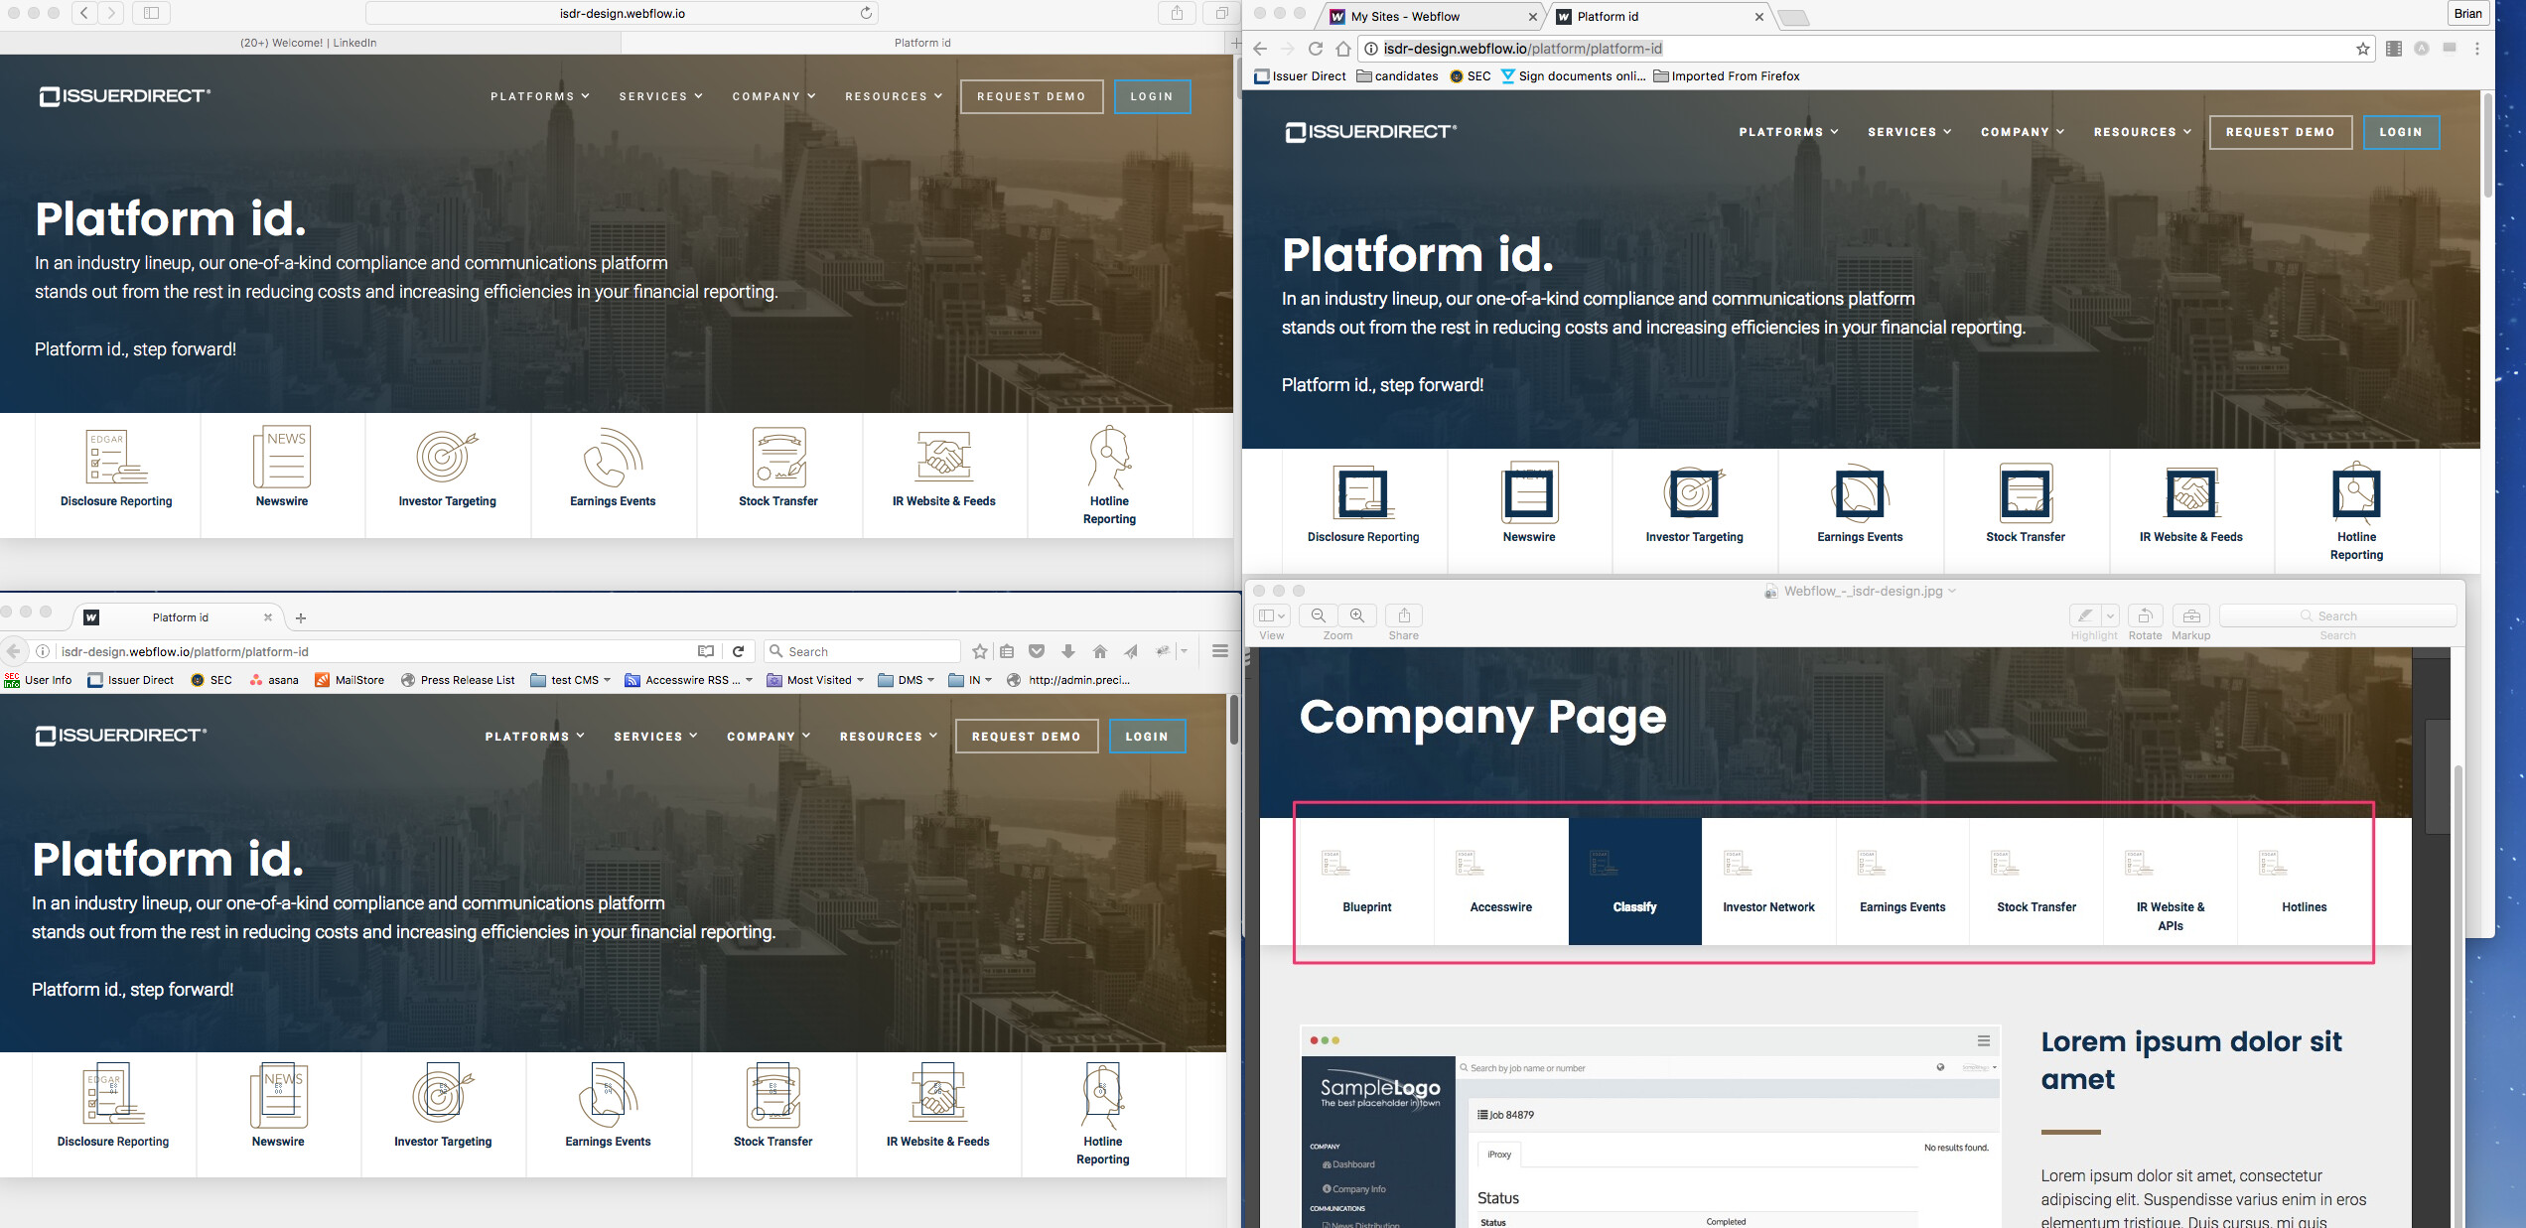
Task: Click LOGIN button in Safari page
Action: tap(1151, 96)
